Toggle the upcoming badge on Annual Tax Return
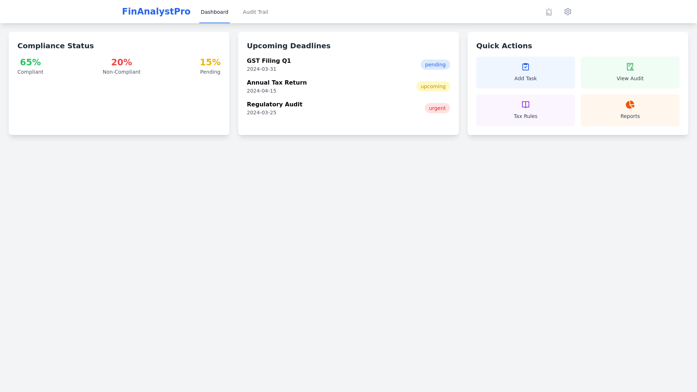The width and height of the screenshot is (697, 392). click(x=433, y=86)
